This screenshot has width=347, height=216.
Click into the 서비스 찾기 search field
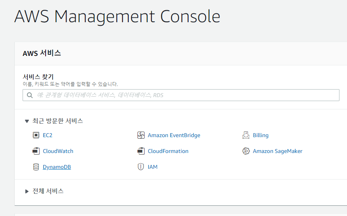point(181,95)
